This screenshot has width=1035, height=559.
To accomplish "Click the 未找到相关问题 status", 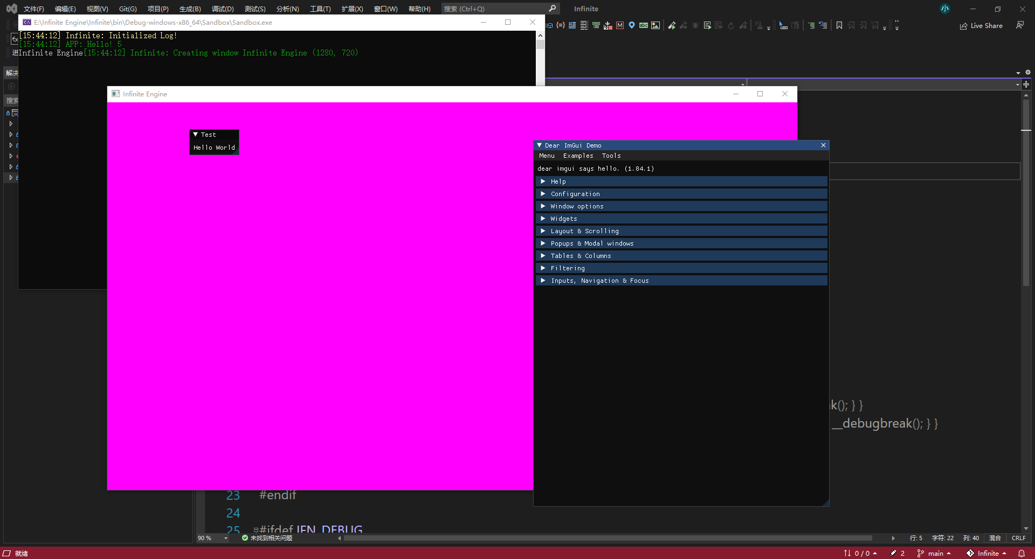I will pos(267,538).
